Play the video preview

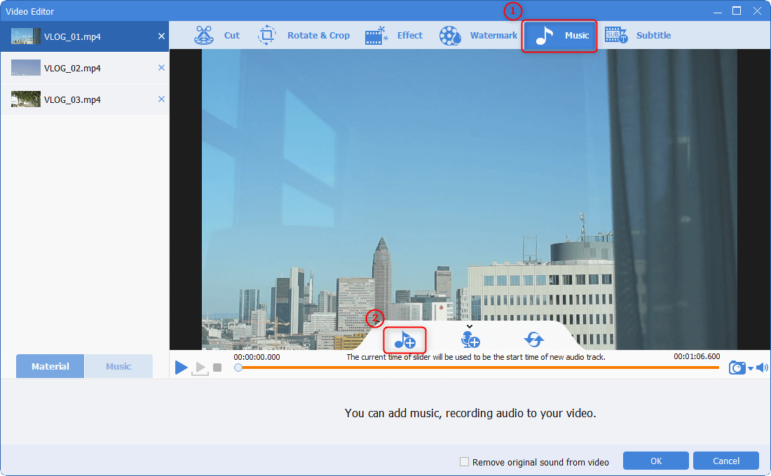[182, 367]
